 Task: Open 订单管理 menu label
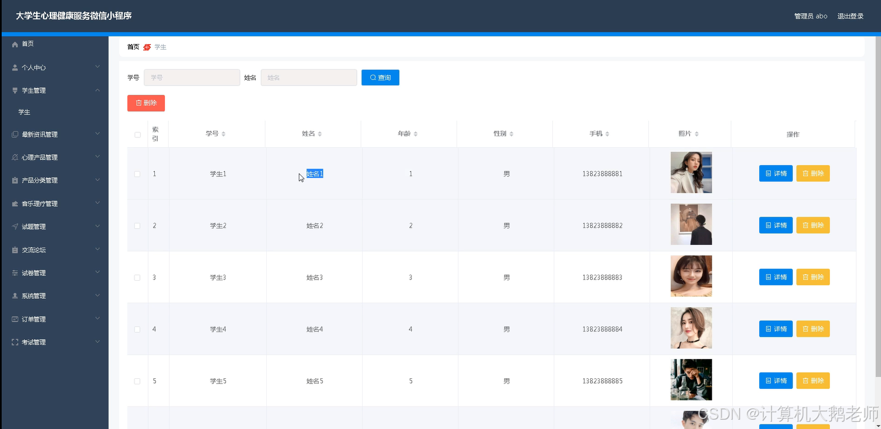pyautogui.click(x=34, y=319)
